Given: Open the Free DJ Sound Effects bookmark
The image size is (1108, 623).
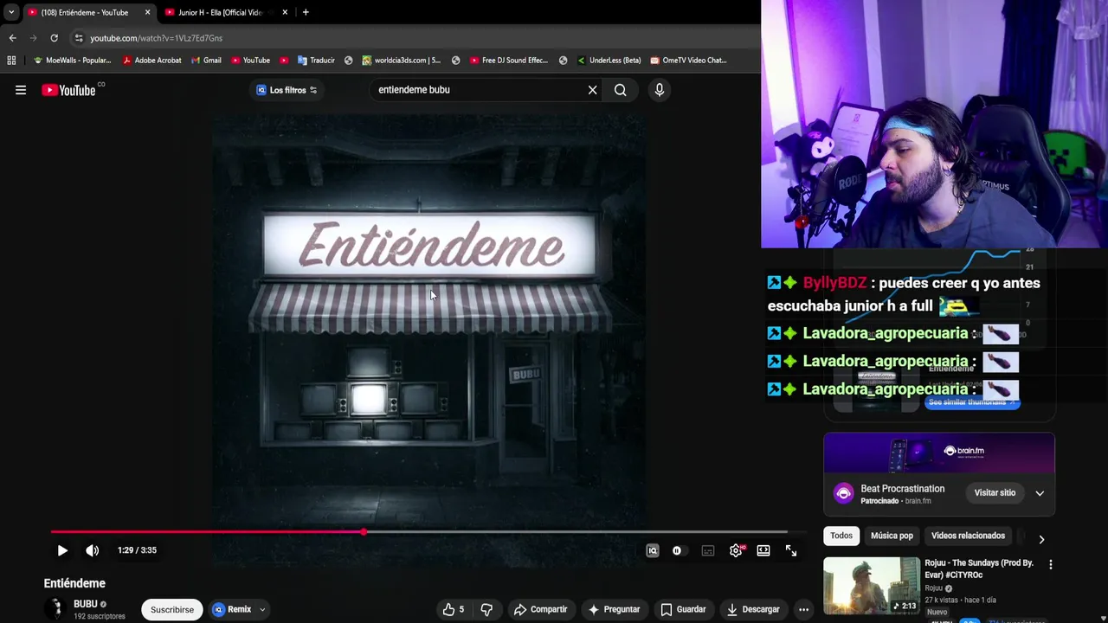Looking at the screenshot, I should pyautogui.click(x=509, y=61).
